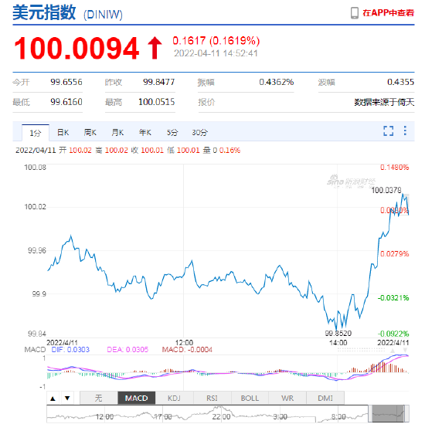
Task: Switch to the 日K tab
Action: tap(63, 133)
